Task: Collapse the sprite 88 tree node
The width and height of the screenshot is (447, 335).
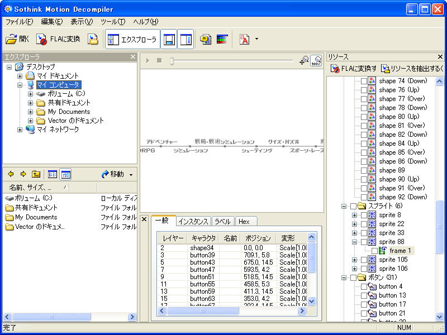Action: coord(354,242)
